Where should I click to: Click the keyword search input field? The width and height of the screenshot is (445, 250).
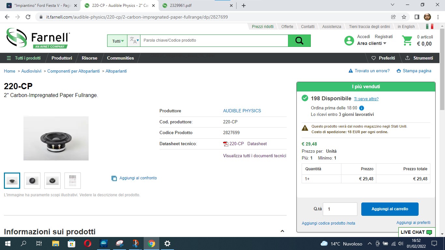click(214, 41)
